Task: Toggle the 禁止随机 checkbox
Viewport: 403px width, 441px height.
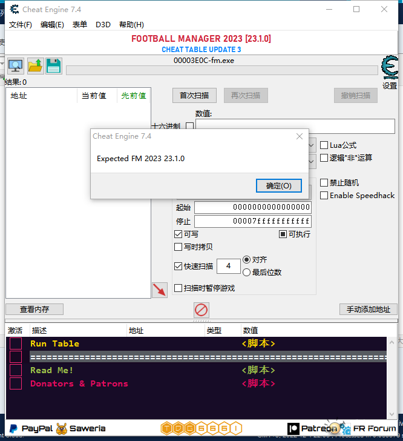Action: point(324,183)
